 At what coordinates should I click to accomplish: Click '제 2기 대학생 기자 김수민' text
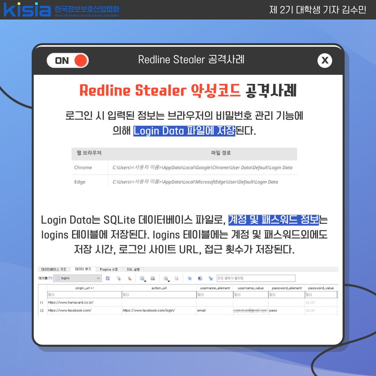318,10
